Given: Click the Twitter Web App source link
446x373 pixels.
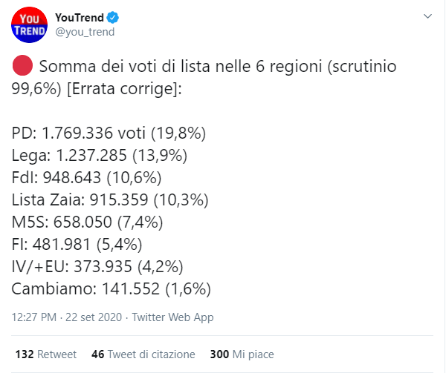Looking at the screenshot, I should (x=172, y=317).
